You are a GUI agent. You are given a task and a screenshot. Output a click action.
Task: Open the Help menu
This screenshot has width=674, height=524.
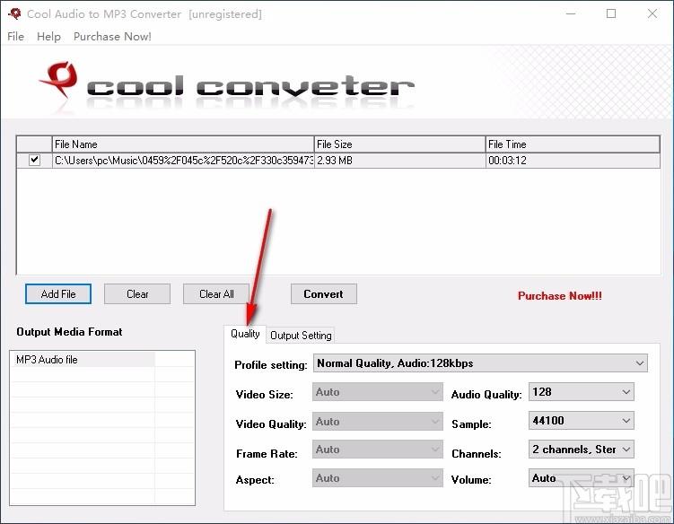coord(48,37)
